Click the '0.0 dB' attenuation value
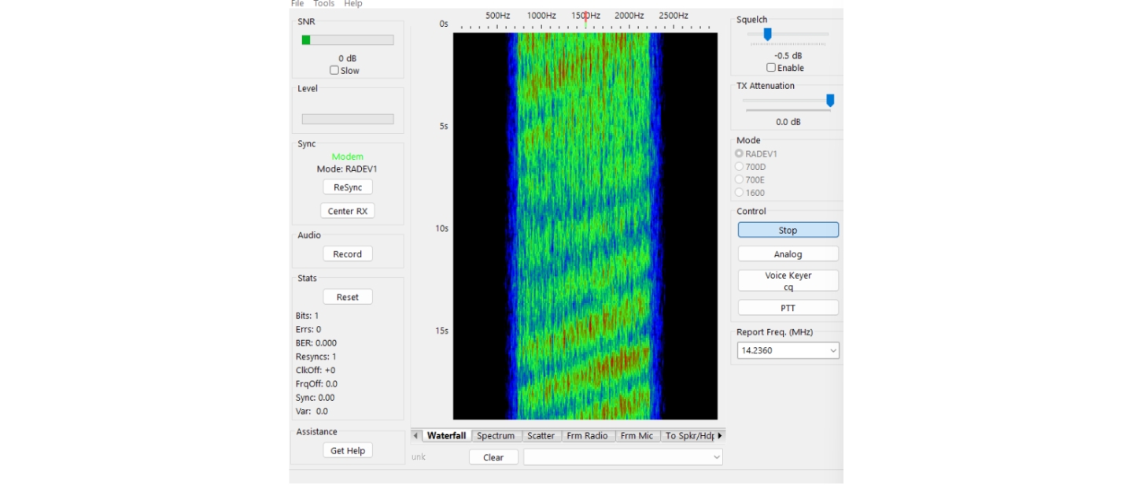The height and width of the screenshot is (492, 1133). click(788, 122)
